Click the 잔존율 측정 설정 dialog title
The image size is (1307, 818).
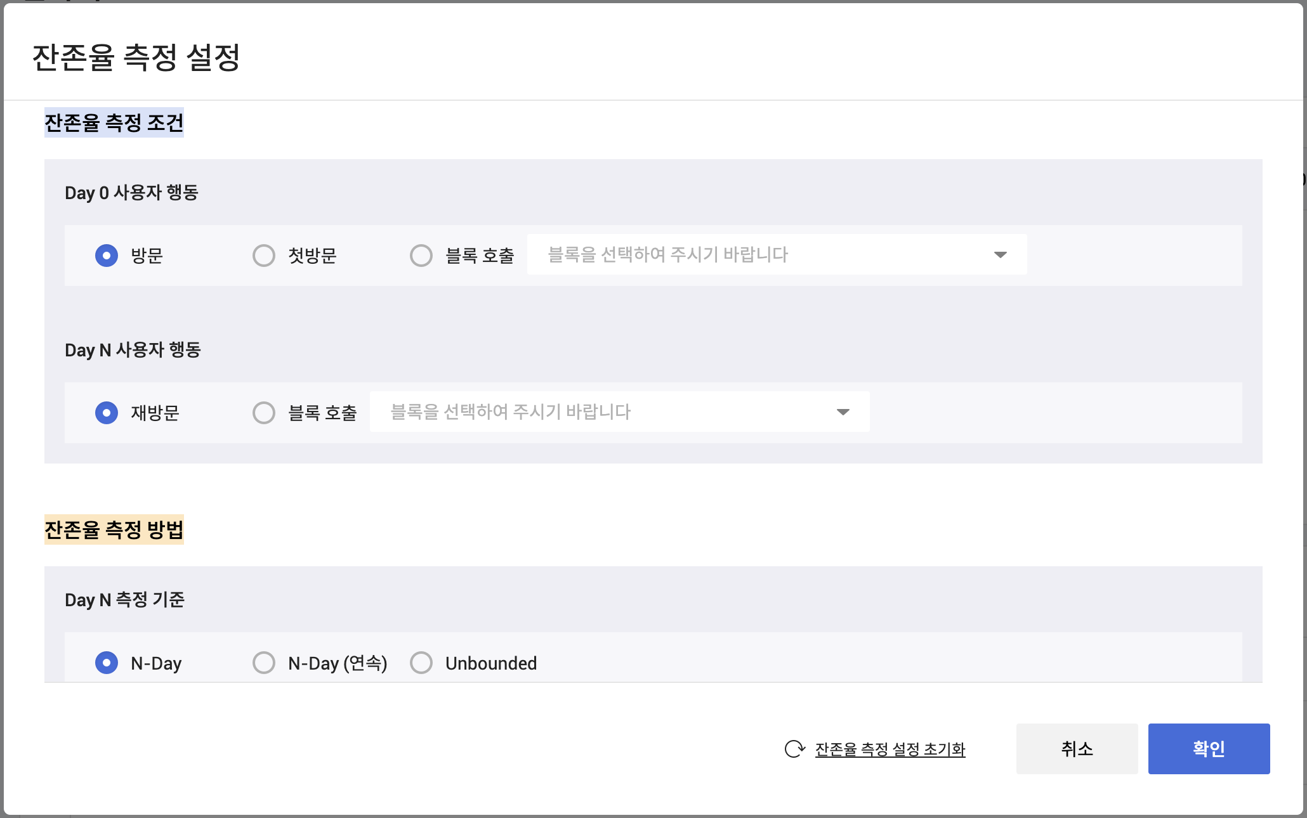(136, 58)
